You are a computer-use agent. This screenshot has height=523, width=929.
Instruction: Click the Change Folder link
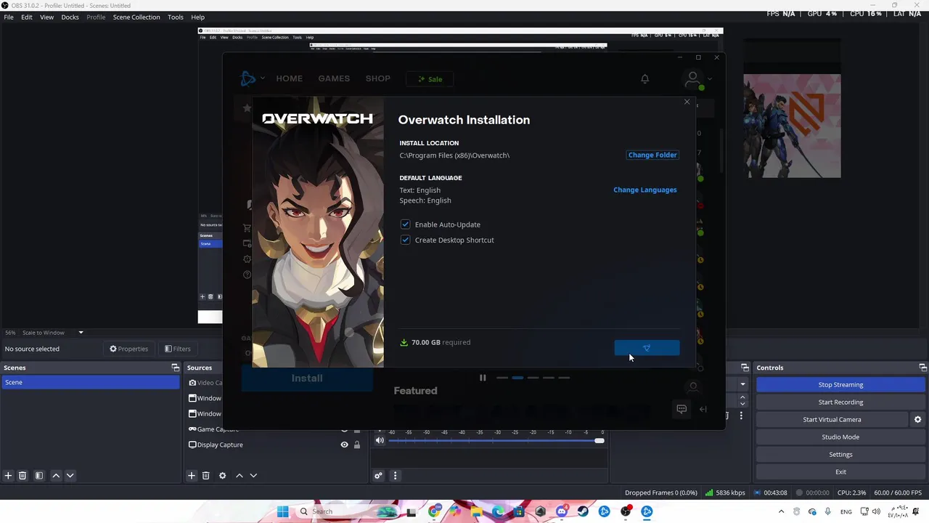pos(652,155)
